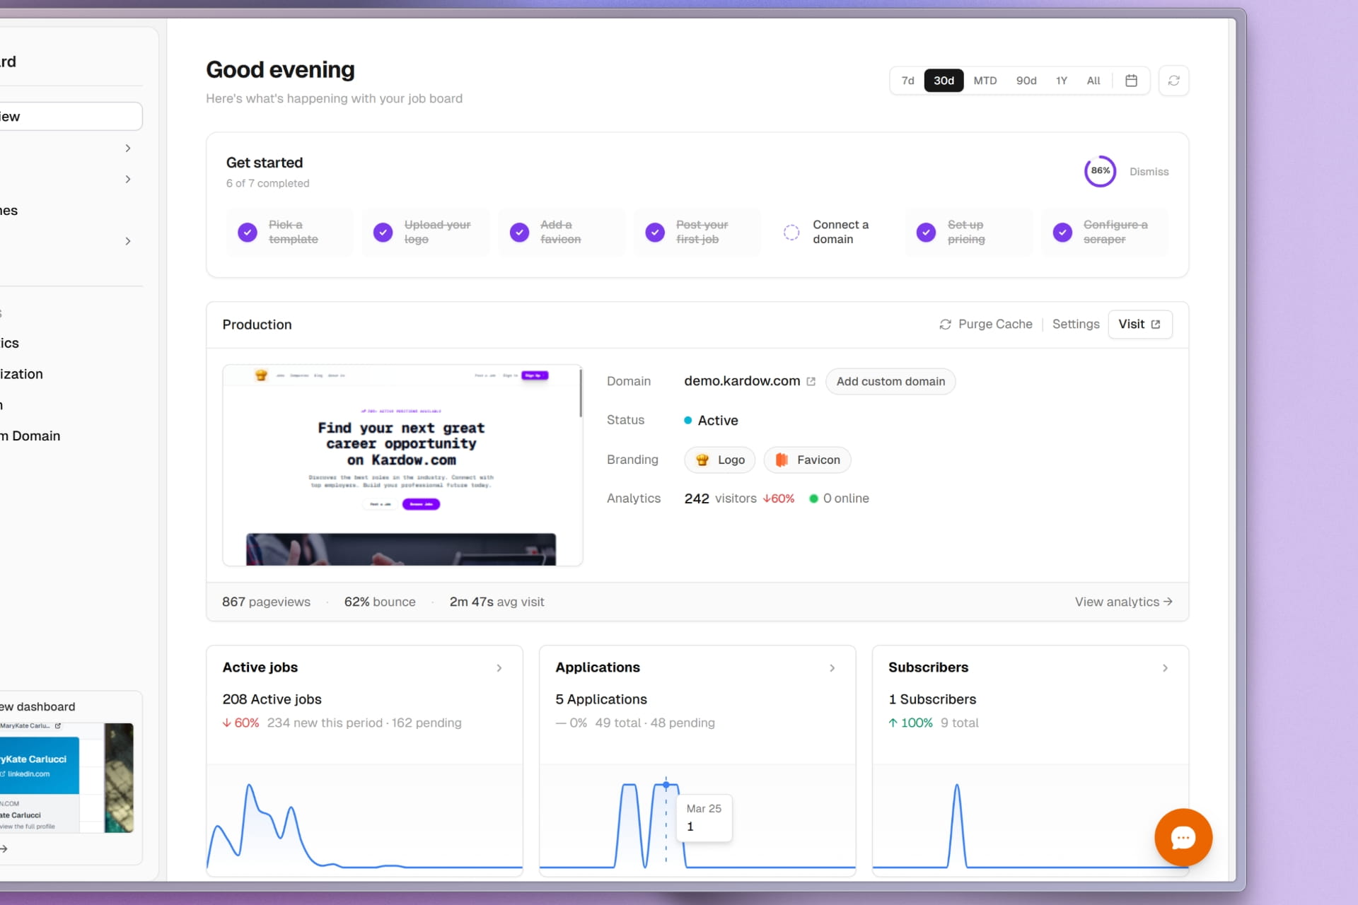Click the 86% progress ring
1358x905 pixels.
1100,171
